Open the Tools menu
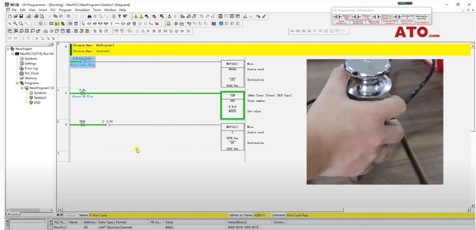Viewport: 476px width, 230px height. tap(97, 10)
